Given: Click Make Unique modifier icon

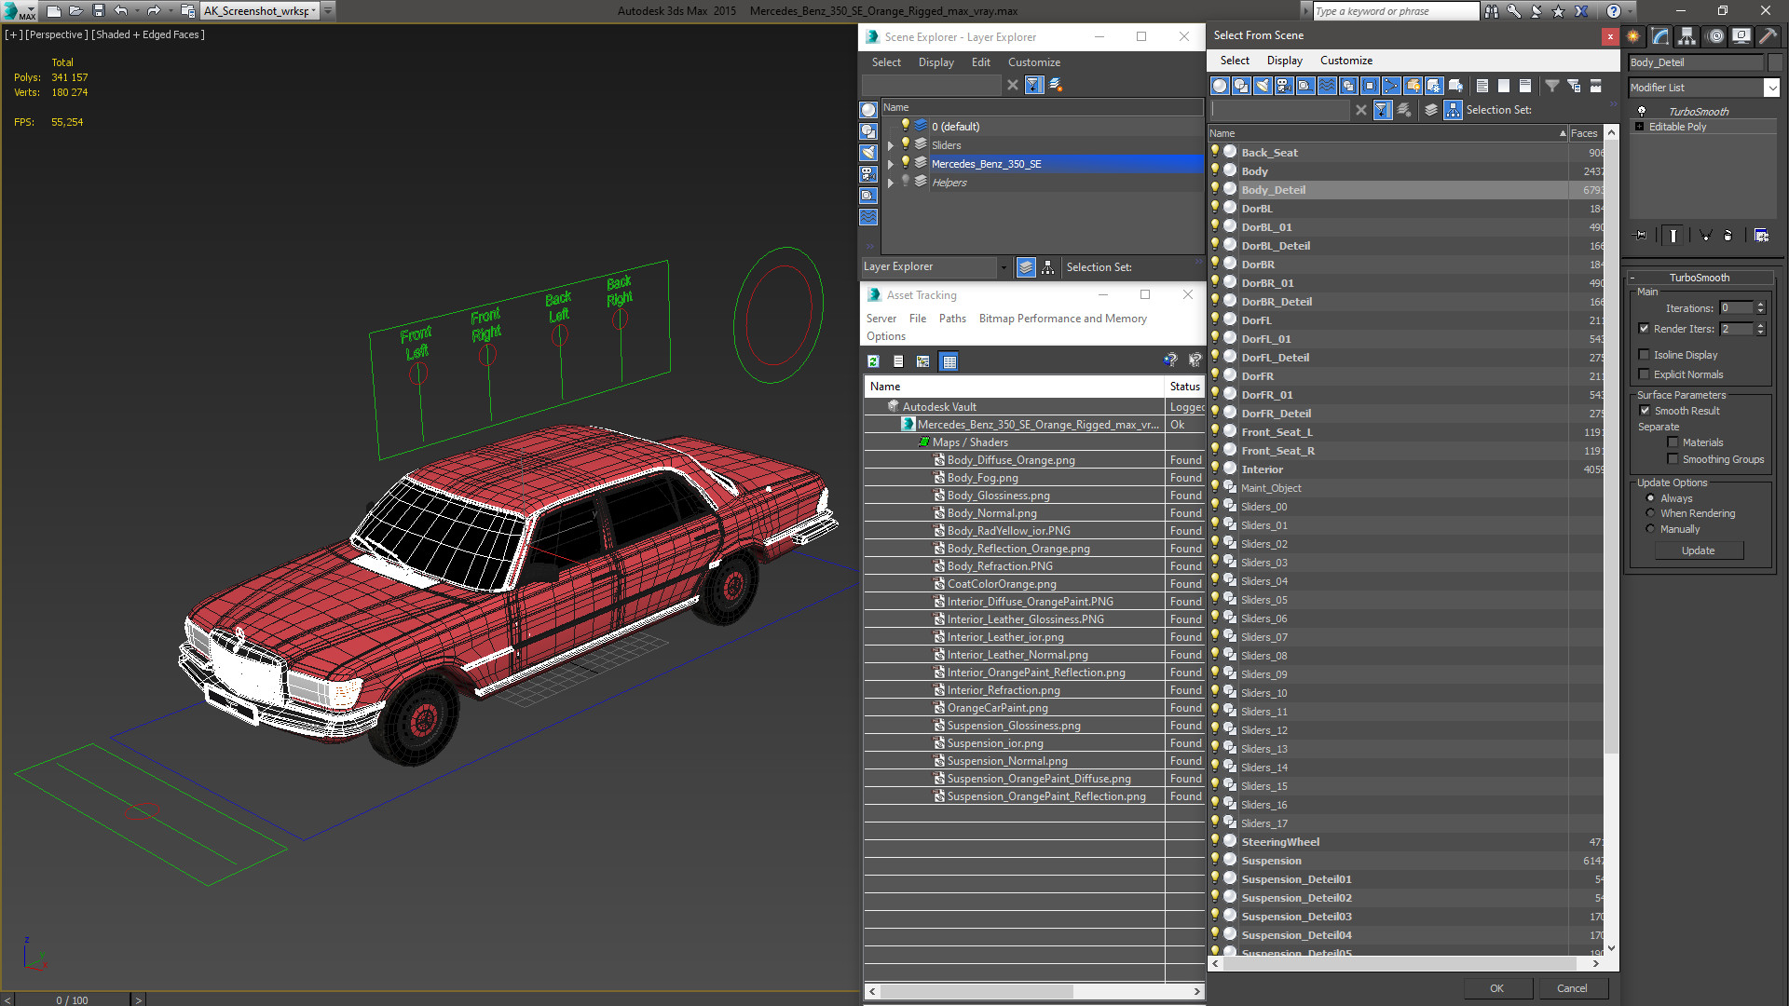Looking at the screenshot, I should pyautogui.click(x=1705, y=236).
